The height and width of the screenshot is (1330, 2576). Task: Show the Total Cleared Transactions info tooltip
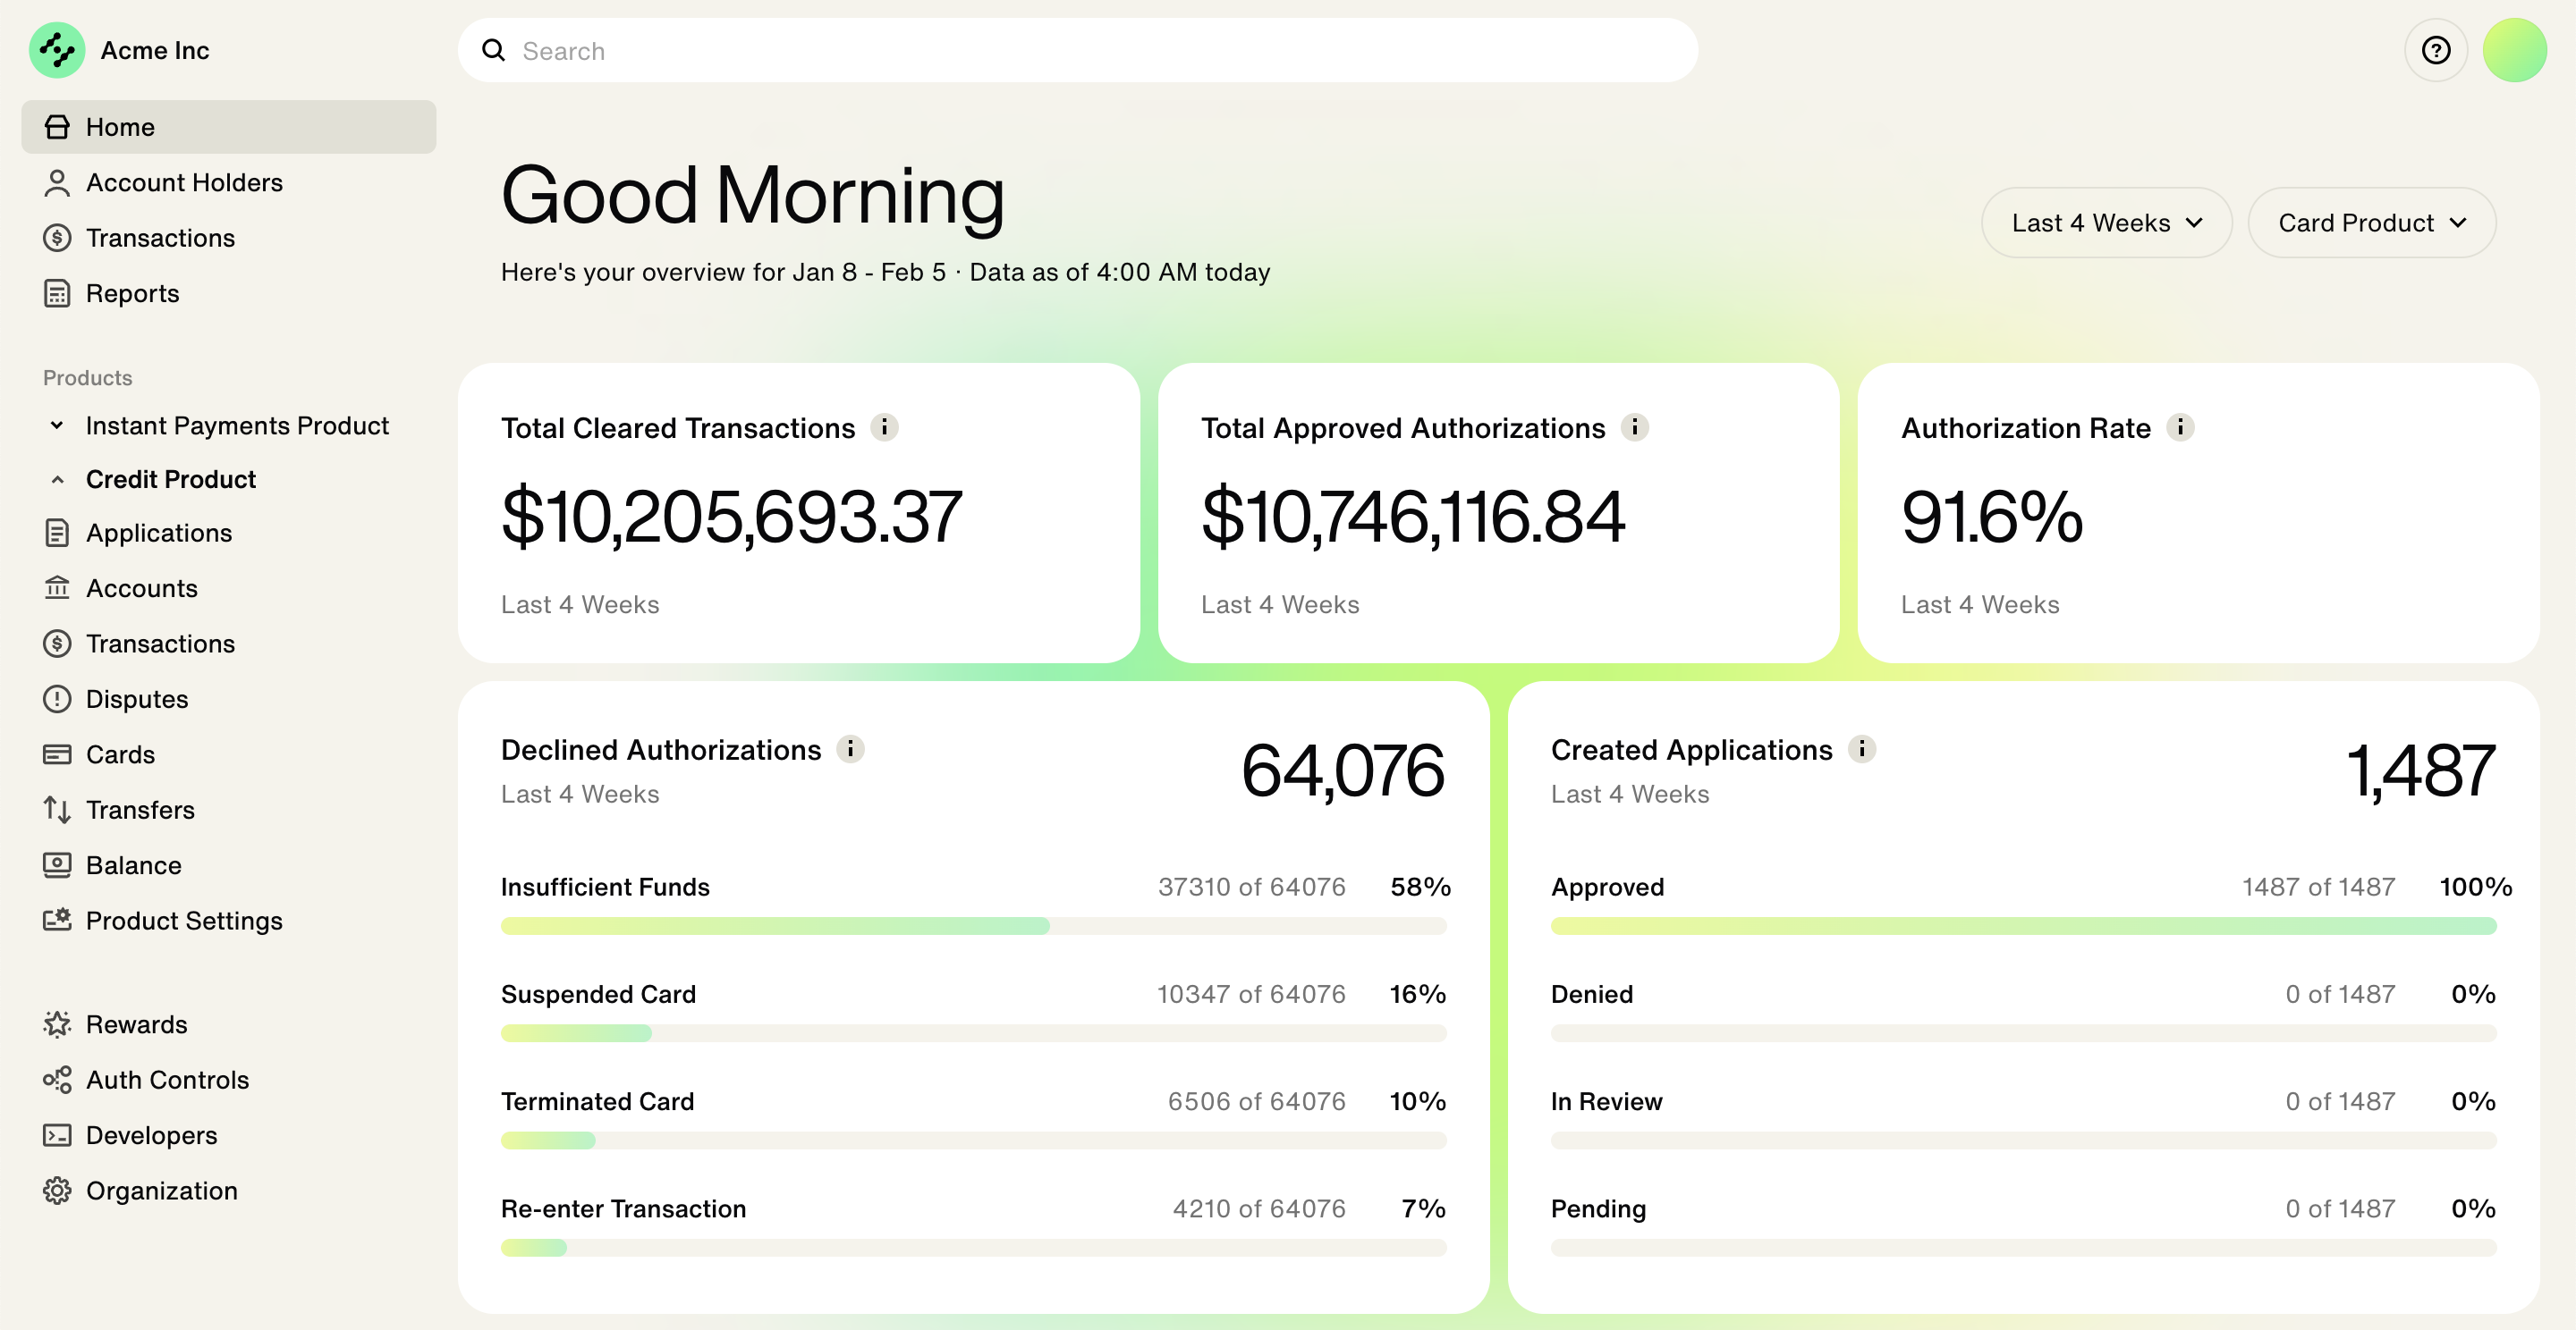click(886, 426)
